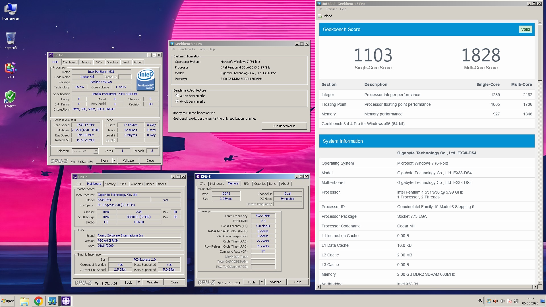Open Windows Explorer from taskbar
The height and width of the screenshot is (307, 546).
click(24, 301)
